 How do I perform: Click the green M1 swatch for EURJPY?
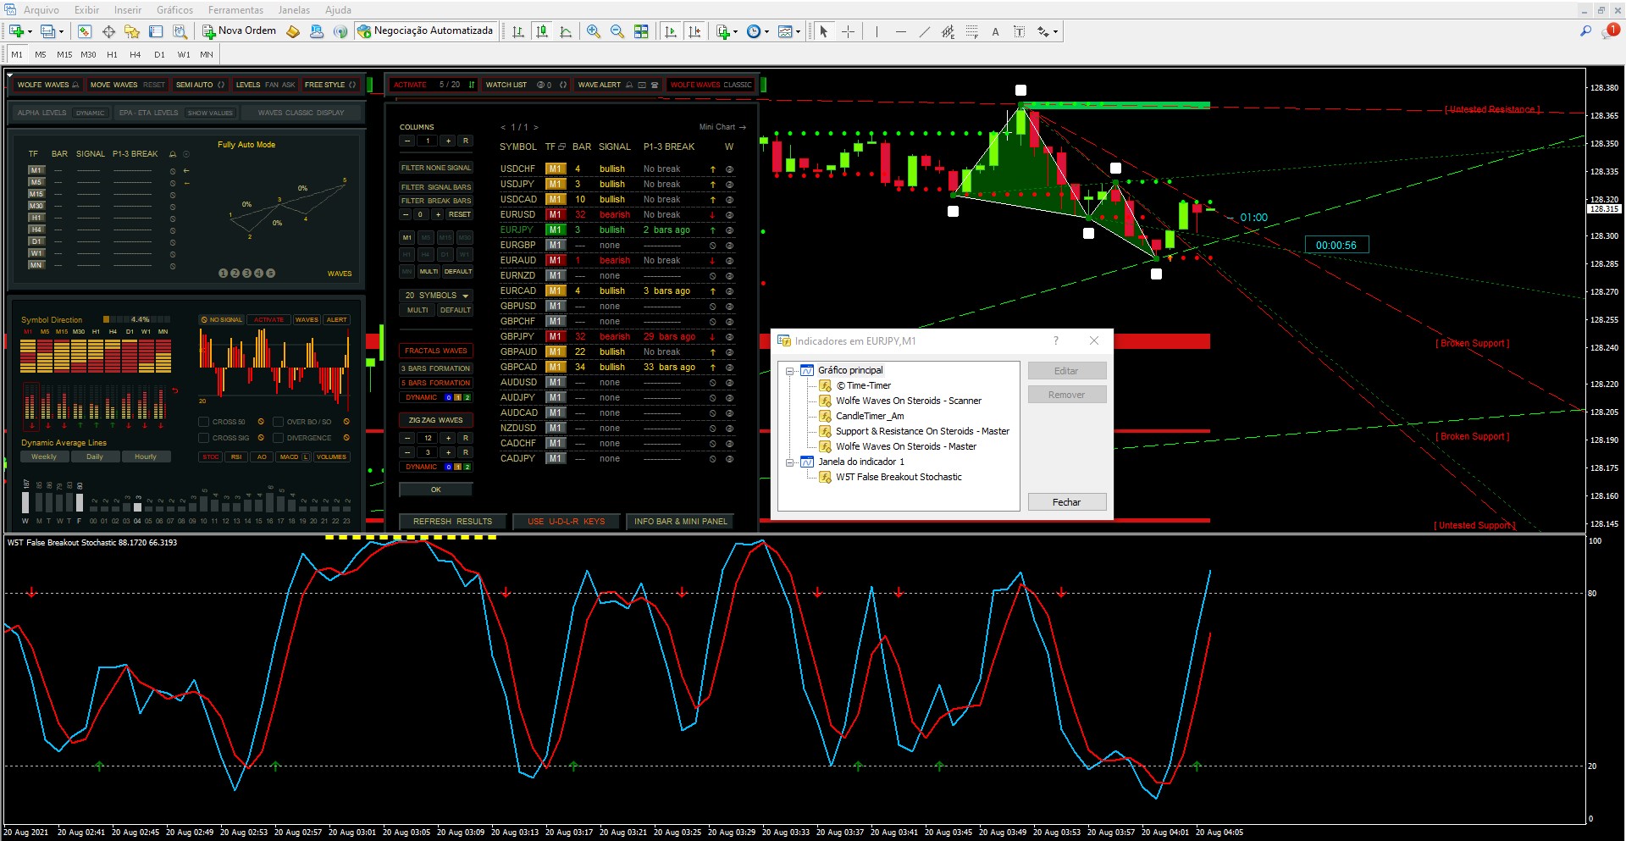556,230
